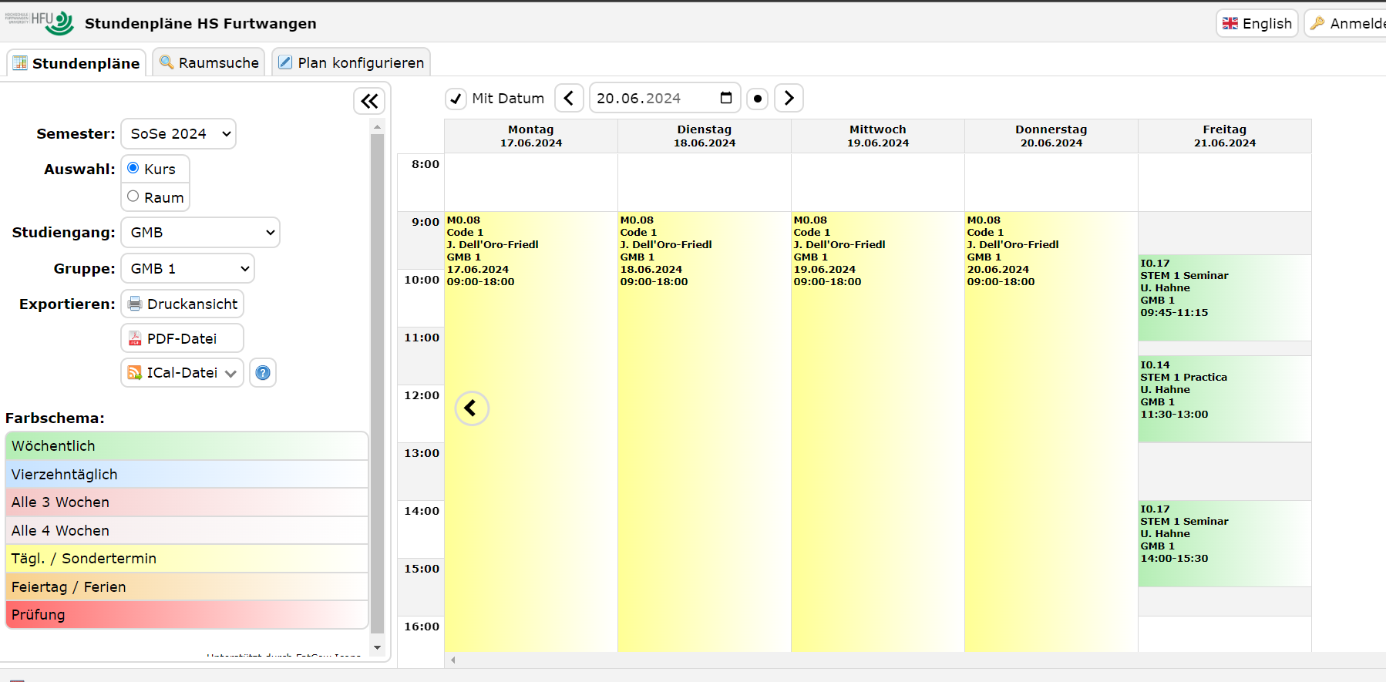Export timetable as PDF-Datei
The width and height of the screenshot is (1386, 682).
[x=183, y=338]
